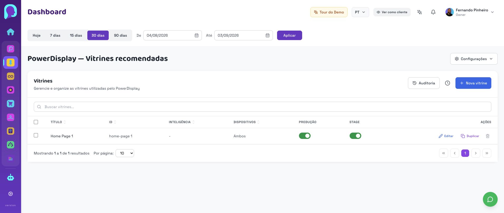Click the clock history icon beside Auditoria
This screenshot has height=213, width=504.
pos(448,83)
